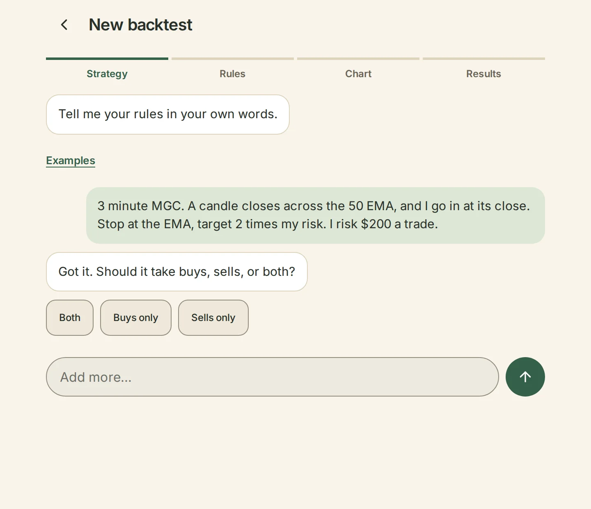Select the 3 minute MGC strategy message
Image resolution: width=591 pixels, height=509 pixels.
[x=316, y=216]
